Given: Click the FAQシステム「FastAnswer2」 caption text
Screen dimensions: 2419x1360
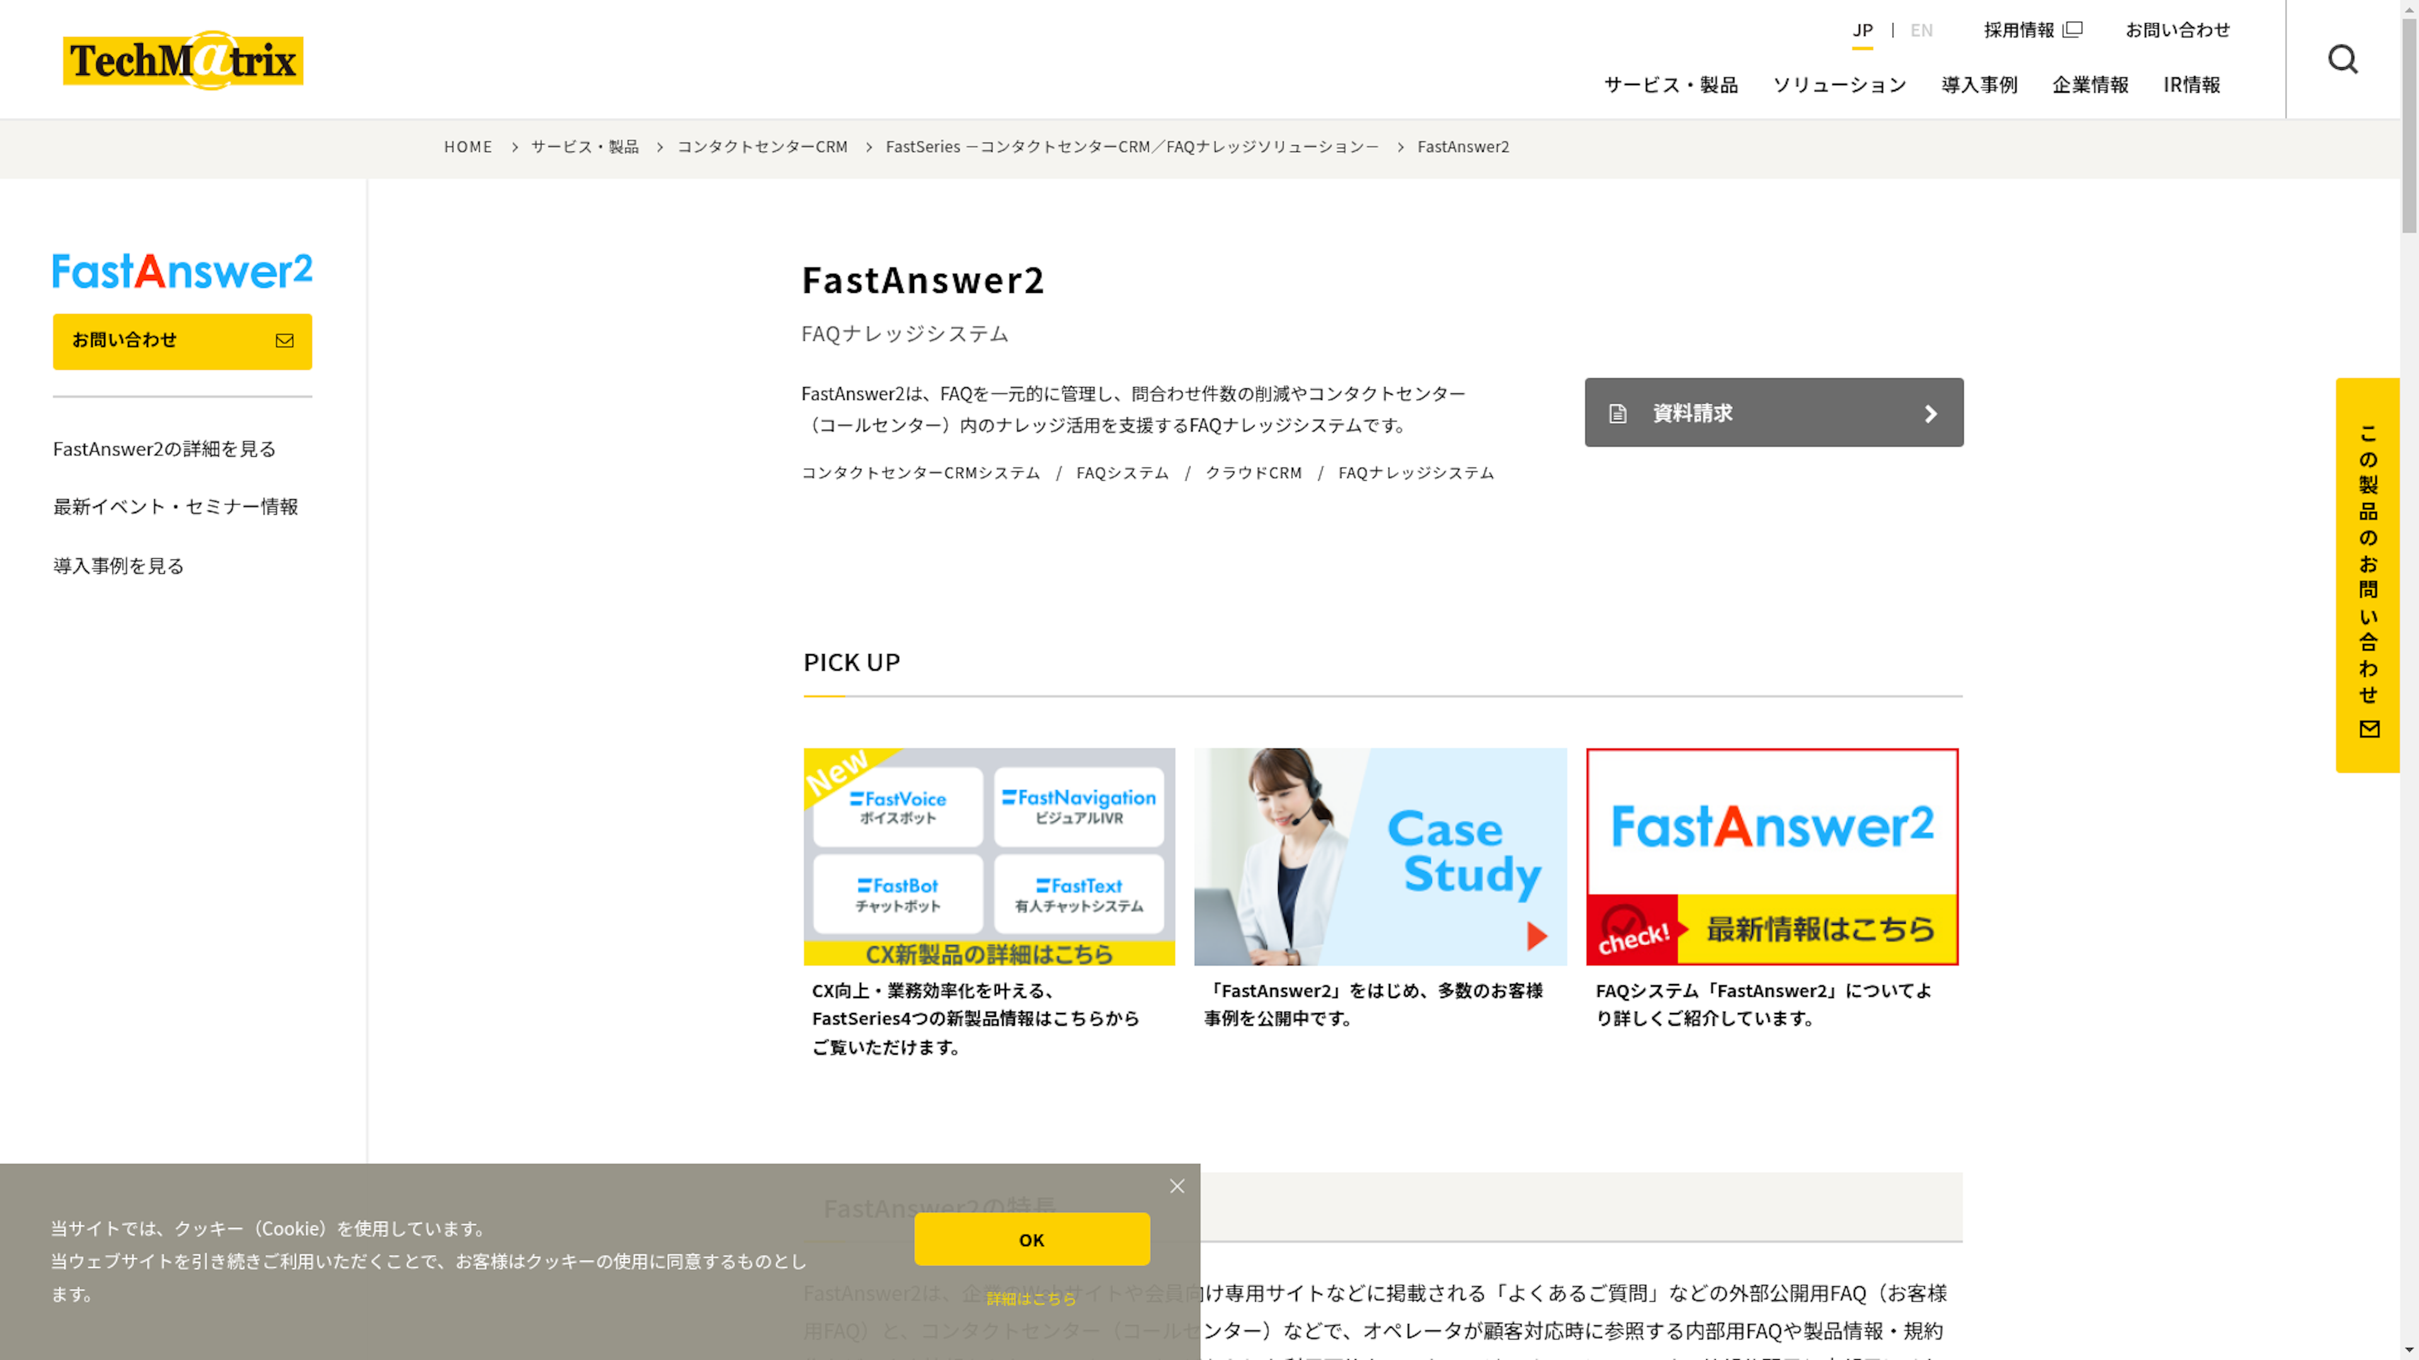Looking at the screenshot, I should [x=1764, y=1006].
